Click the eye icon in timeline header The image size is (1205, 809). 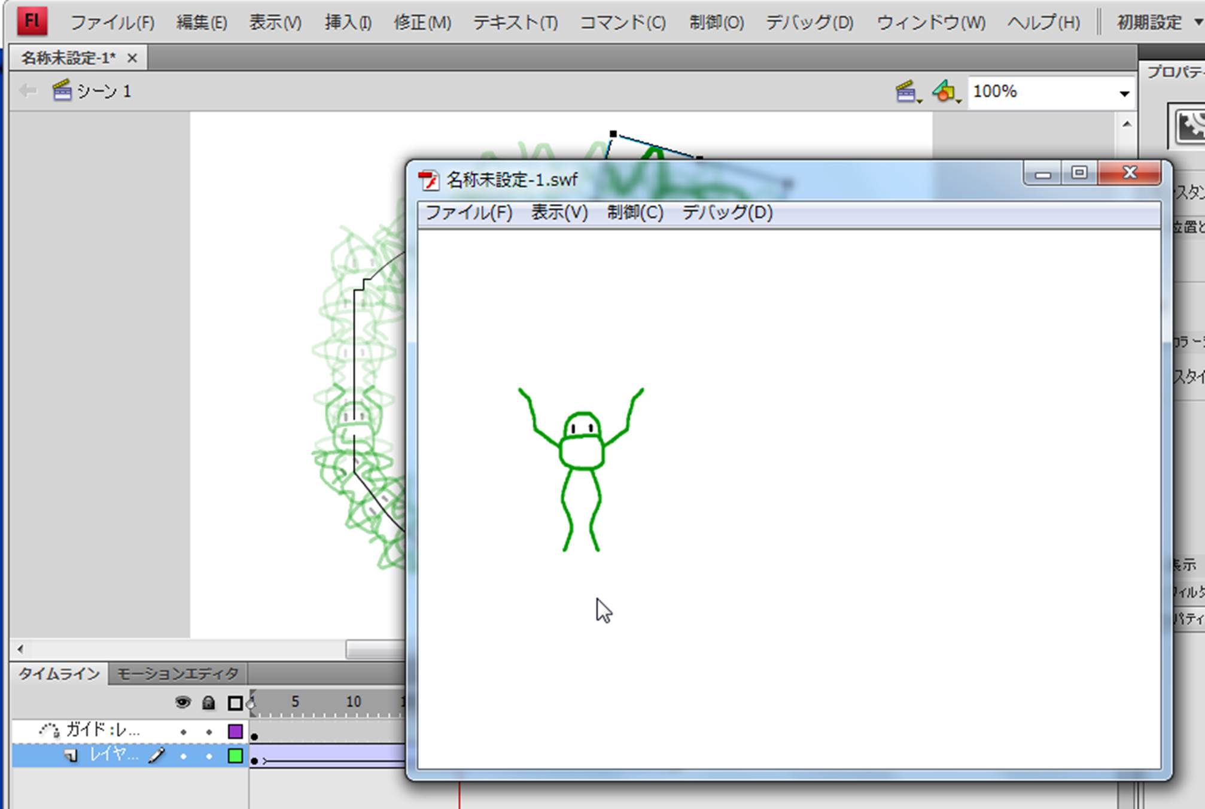(x=183, y=702)
